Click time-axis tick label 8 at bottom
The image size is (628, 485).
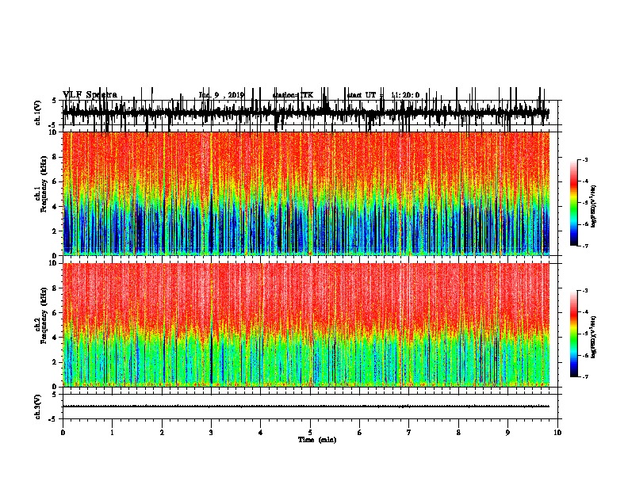[x=458, y=433]
